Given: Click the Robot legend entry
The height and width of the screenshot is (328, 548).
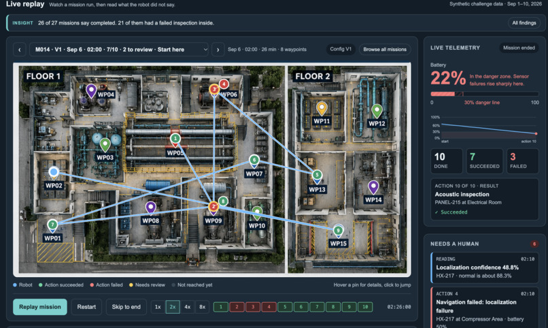Looking at the screenshot, I should (x=22, y=285).
